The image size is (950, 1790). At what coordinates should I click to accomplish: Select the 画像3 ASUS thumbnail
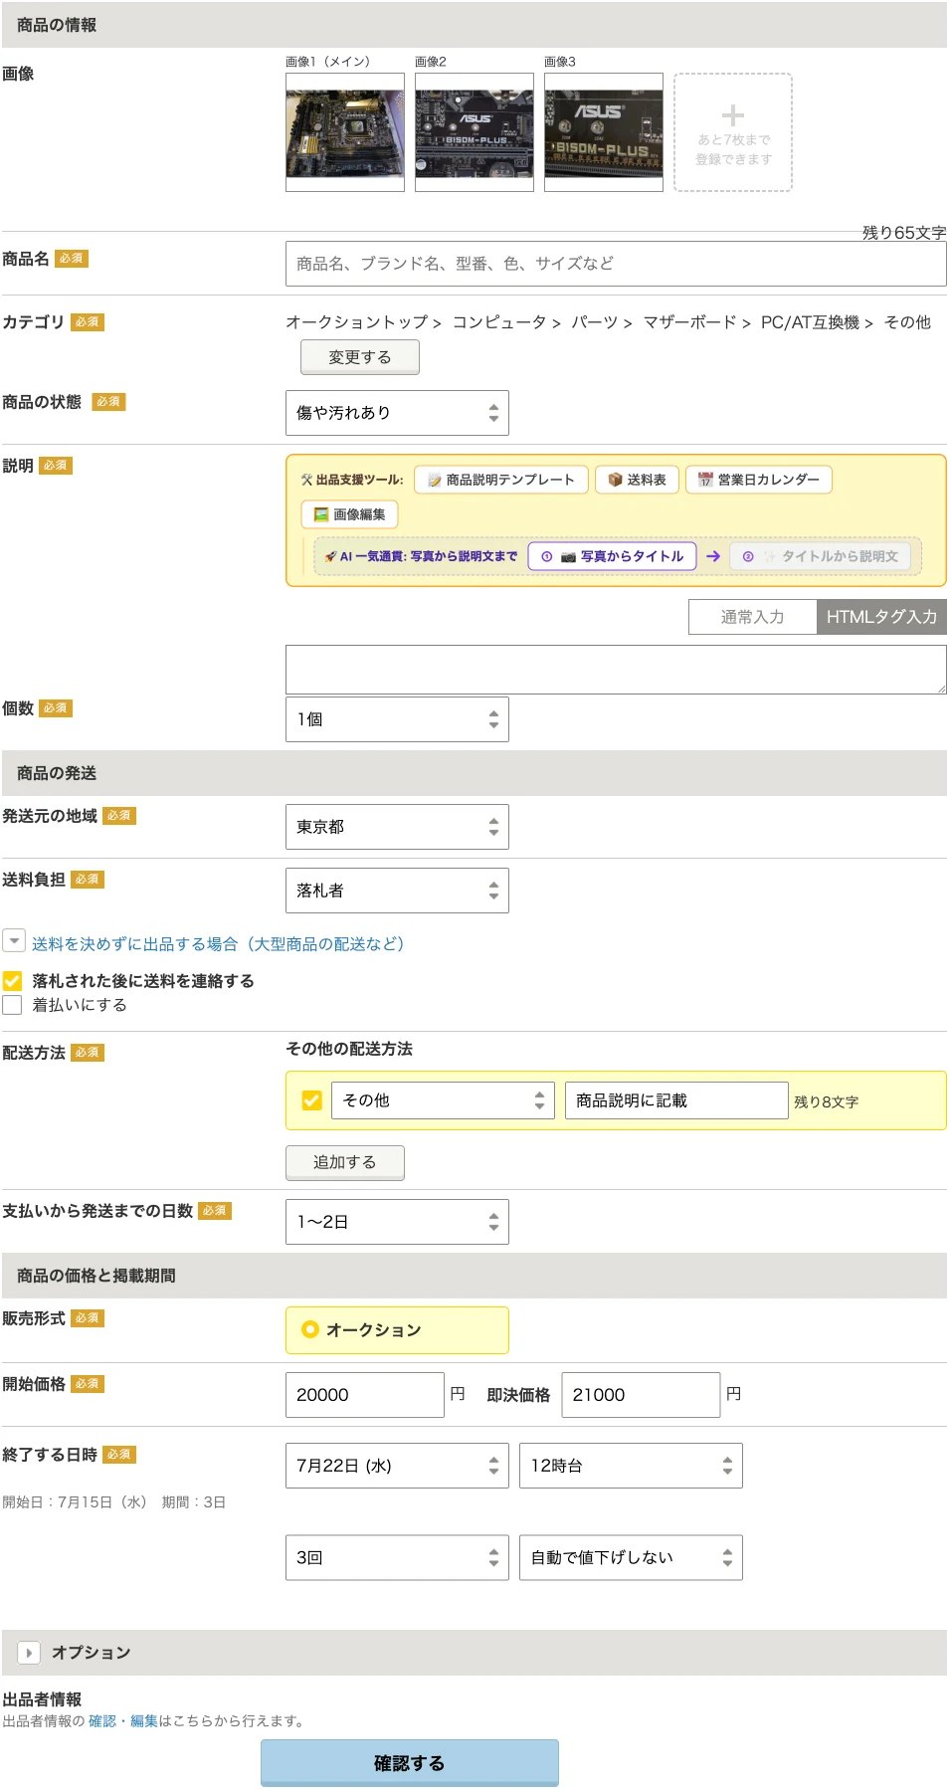[x=604, y=132]
